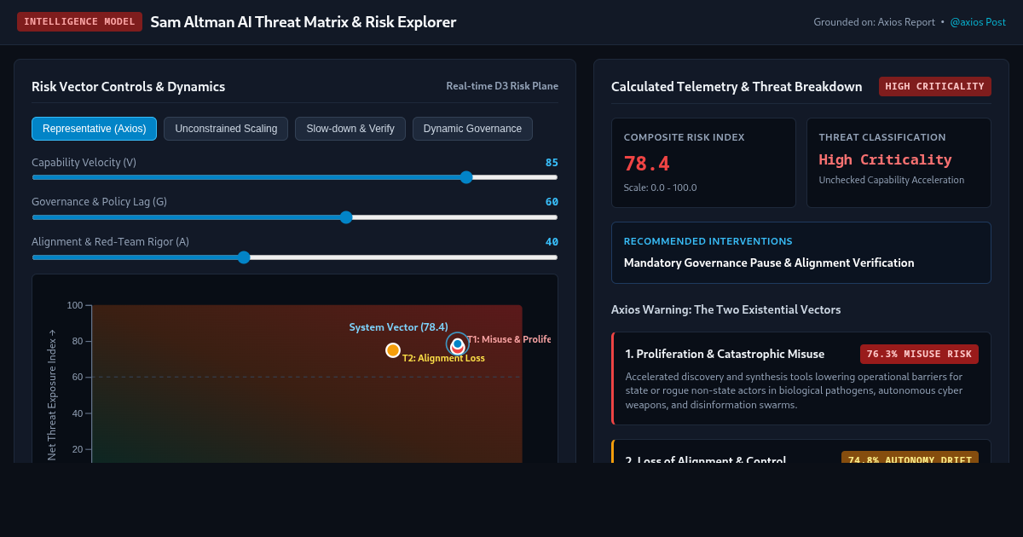Click the Net Threat Exposure Index axis label

point(52,395)
